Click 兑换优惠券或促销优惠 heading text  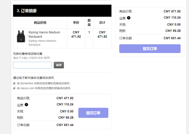pos(28,54)
